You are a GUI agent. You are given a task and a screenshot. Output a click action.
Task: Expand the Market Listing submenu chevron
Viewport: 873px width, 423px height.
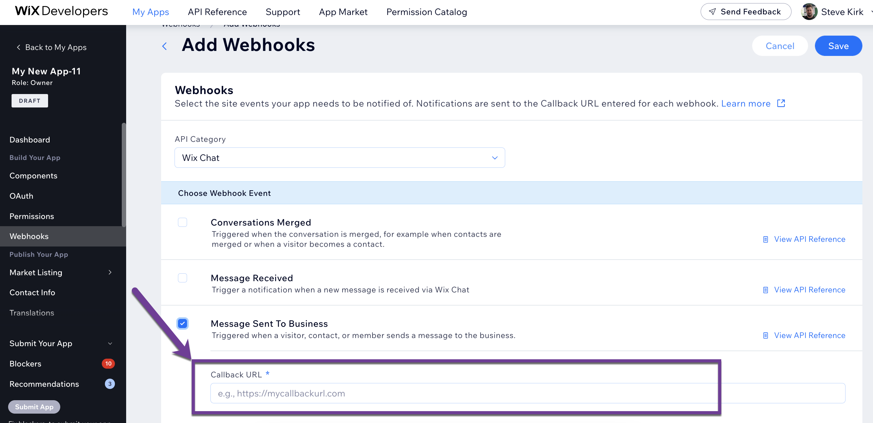110,272
